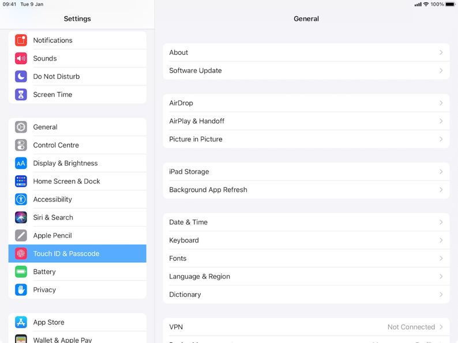Tap the Picture in Picture label

coord(196,140)
